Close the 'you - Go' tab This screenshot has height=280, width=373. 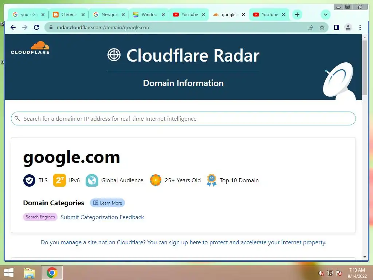pos(43,15)
